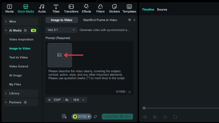The width and height of the screenshot is (219, 123).
Task: Open the Audio library tab
Action: pos(42,9)
